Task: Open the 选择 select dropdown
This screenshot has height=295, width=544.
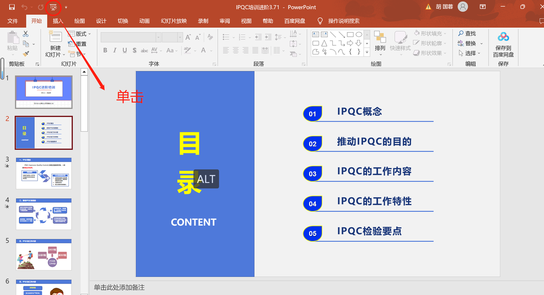Action: [469, 53]
